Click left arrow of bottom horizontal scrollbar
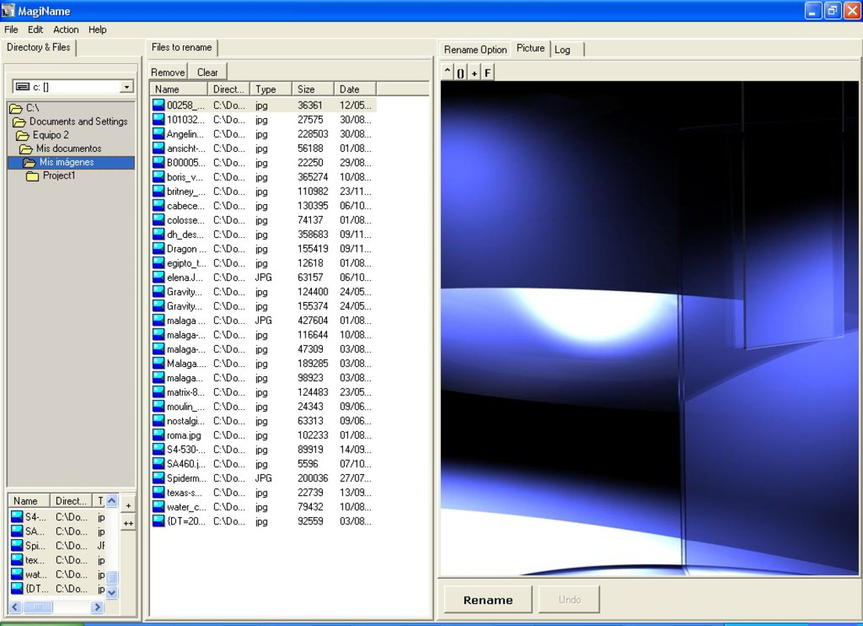Image resolution: width=863 pixels, height=626 pixels. coord(15,606)
